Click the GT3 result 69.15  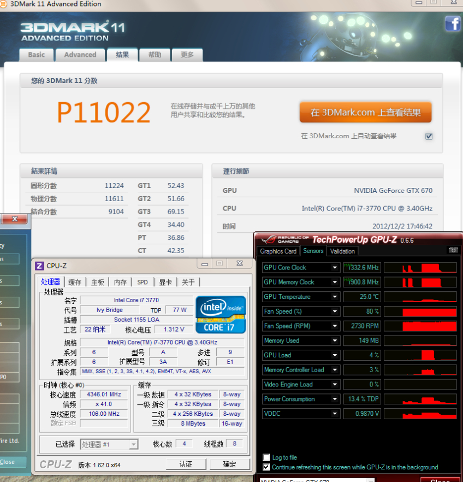click(176, 212)
